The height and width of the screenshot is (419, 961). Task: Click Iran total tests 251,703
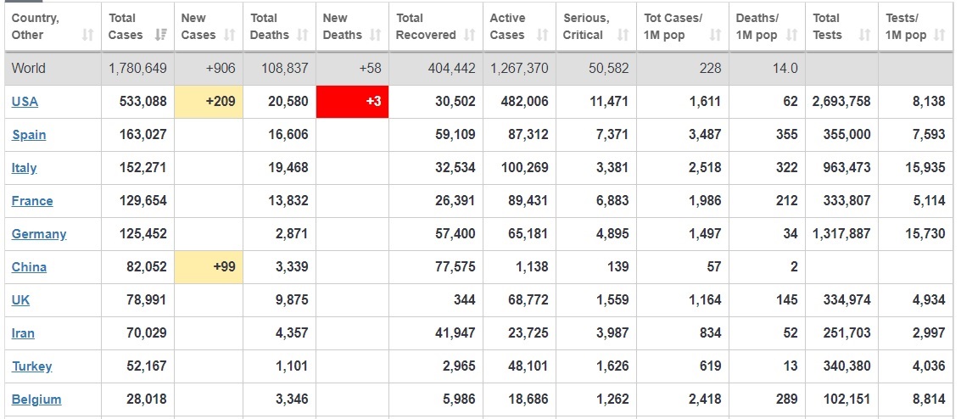tap(847, 332)
